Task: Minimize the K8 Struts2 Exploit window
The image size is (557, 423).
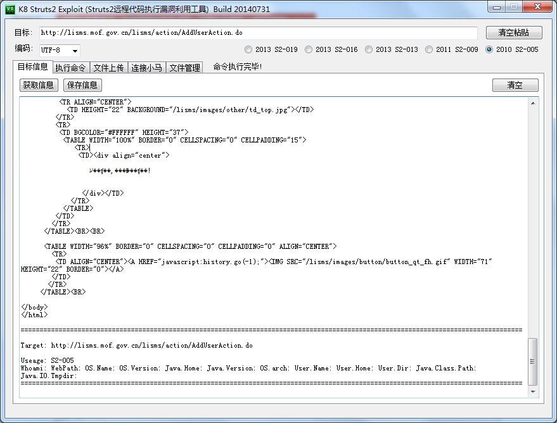Action: (497, 7)
